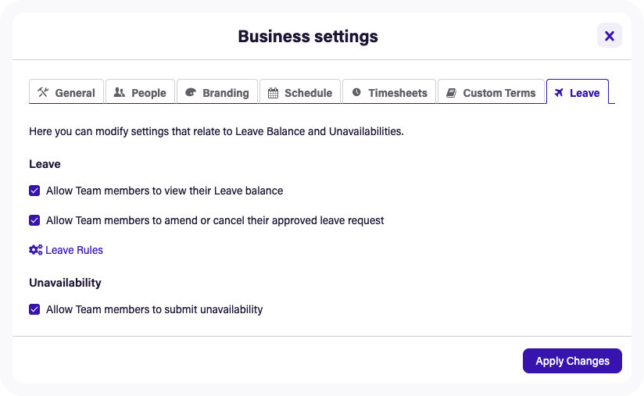
Task: Disable submit unavailability checkbox
Action: [34, 309]
